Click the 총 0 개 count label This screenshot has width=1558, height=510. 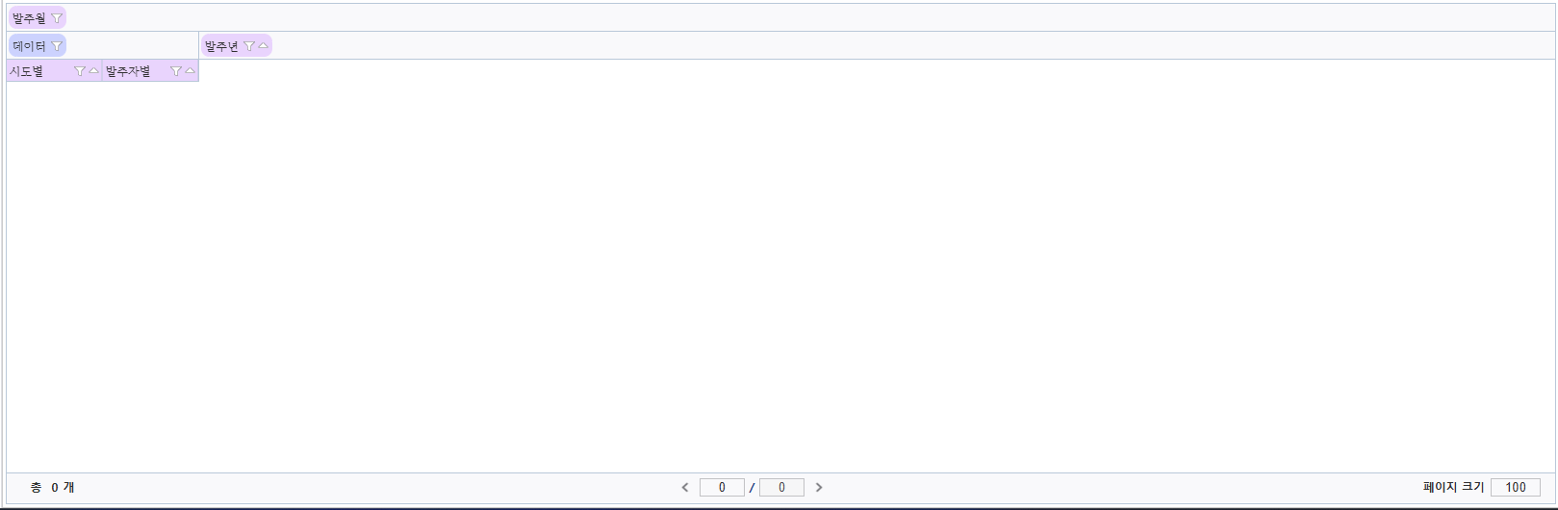(52, 488)
